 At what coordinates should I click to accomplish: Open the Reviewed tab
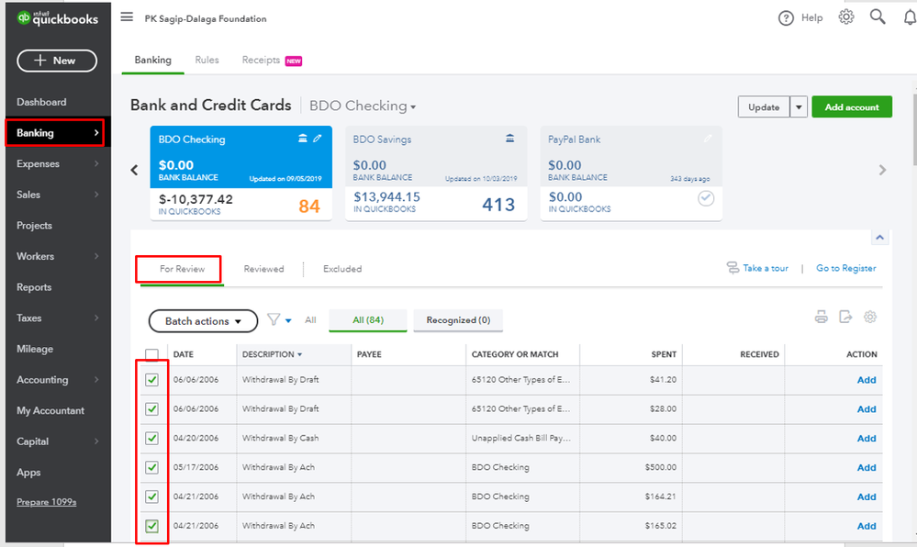263,269
